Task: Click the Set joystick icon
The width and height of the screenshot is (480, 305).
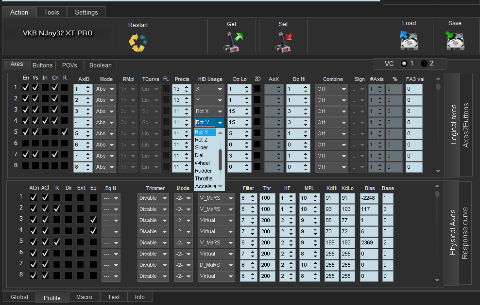Action: tap(284, 42)
